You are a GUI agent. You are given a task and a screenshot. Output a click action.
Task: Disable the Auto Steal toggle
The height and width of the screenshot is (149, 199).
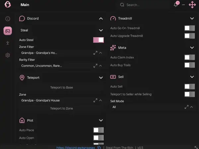click(99, 40)
